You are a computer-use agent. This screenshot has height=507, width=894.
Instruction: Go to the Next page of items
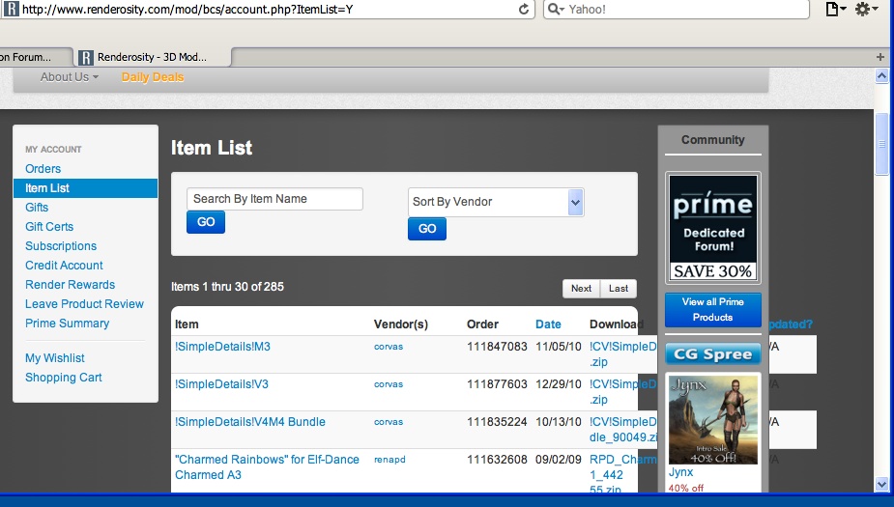(x=582, y=288)
